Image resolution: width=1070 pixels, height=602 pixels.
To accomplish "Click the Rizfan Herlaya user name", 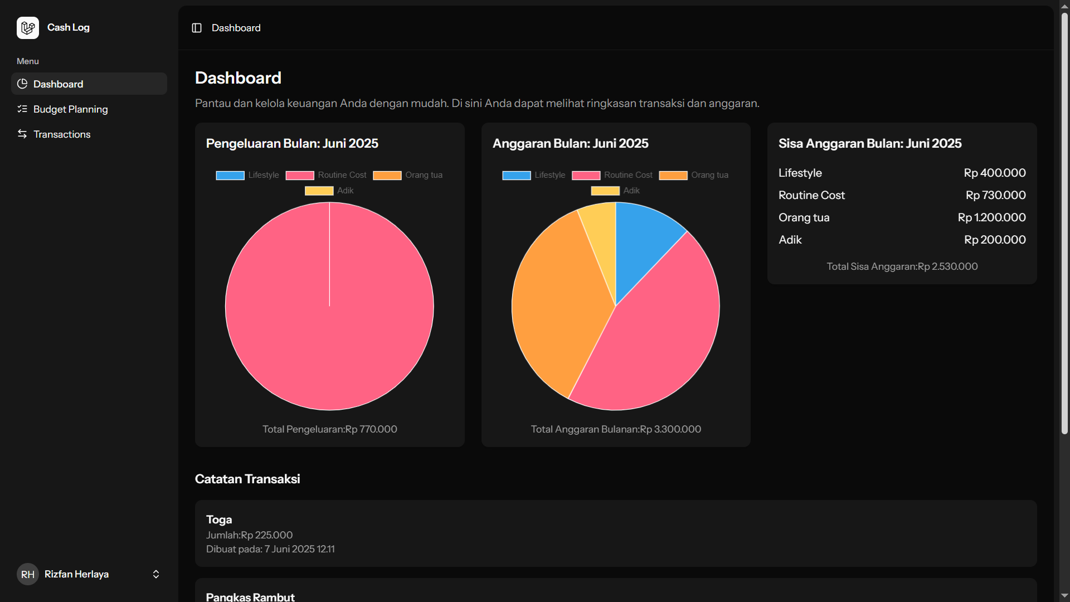I will click(76, 574).
